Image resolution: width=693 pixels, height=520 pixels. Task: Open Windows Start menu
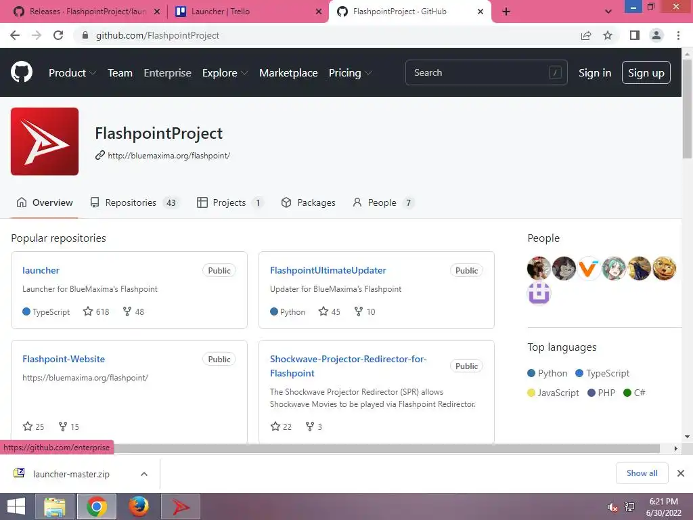[x=16, y=506]
